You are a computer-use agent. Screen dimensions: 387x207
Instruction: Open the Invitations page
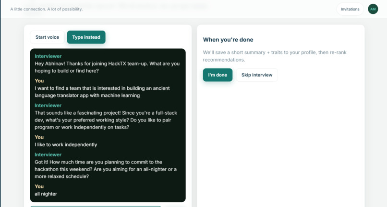tap(350, 9)
